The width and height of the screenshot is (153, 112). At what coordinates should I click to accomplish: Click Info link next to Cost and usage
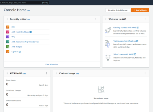tap(77, 74)
